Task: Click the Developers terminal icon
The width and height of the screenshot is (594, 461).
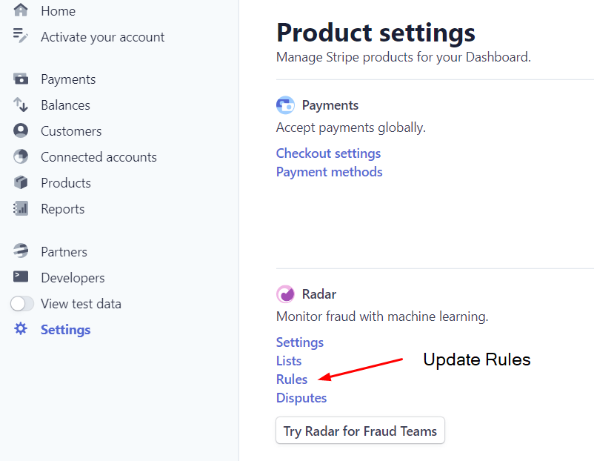Action: [x=21, y=276]
